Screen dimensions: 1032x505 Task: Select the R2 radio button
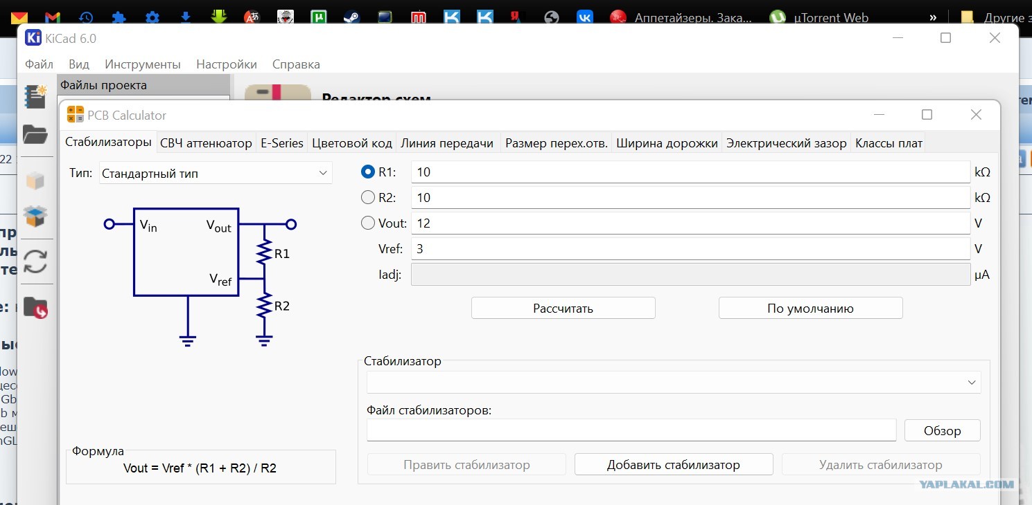coord(368,197)
